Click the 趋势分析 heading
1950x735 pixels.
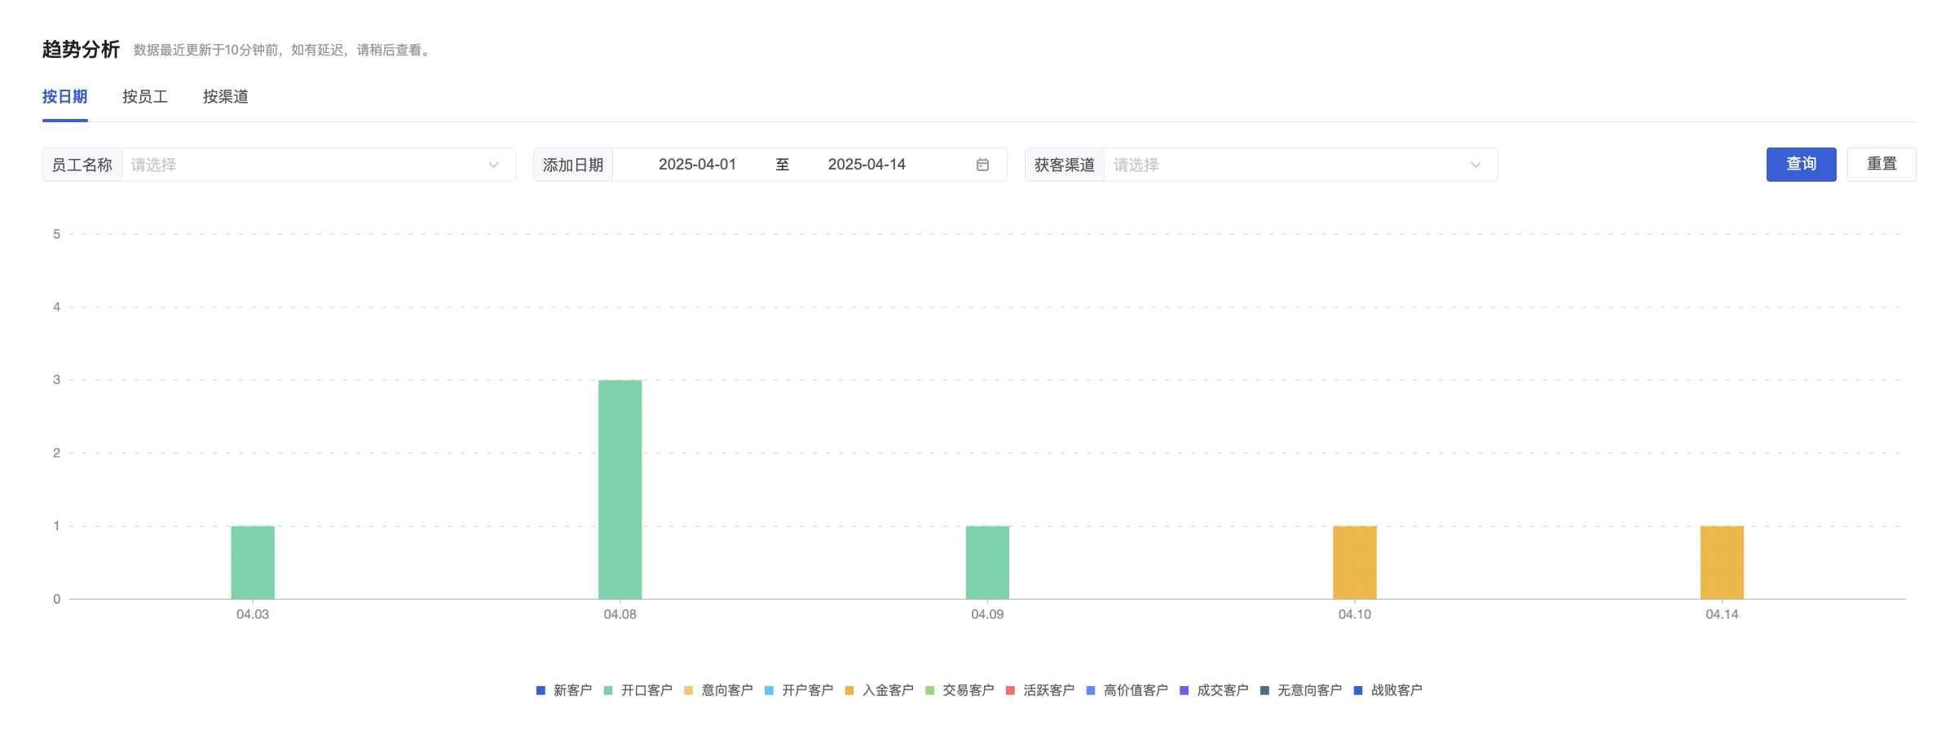(x=81, y=50)
